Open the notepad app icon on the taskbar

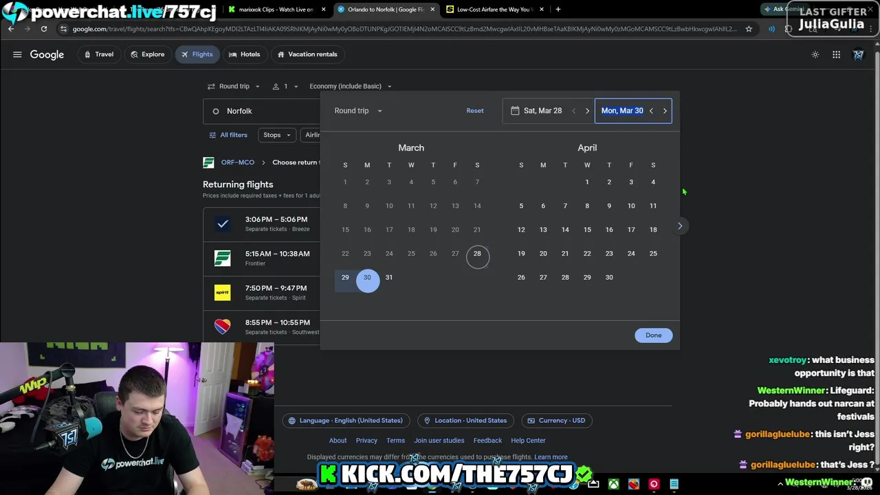674,484
